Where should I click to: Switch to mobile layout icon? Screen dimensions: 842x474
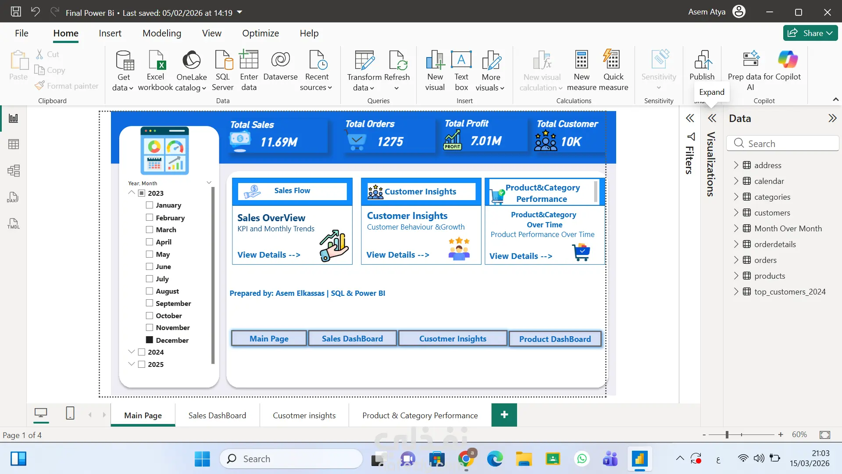pyautogui.click(x=70, y=413)
